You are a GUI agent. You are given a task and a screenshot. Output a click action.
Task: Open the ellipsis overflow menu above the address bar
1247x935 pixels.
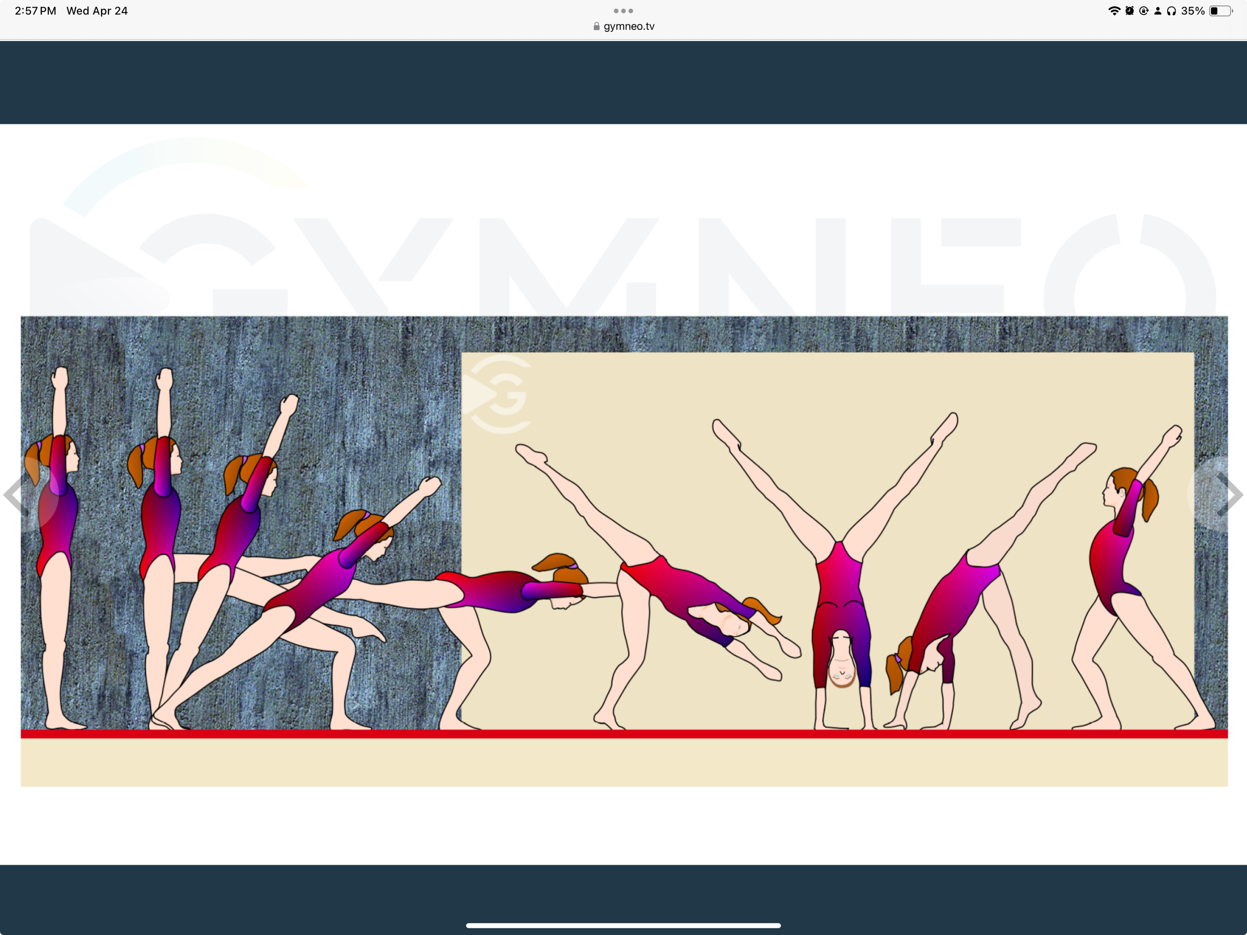(x=623, y=10)
